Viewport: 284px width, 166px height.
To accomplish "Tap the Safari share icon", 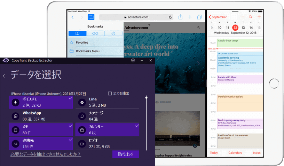I will (x=180, y=17).
